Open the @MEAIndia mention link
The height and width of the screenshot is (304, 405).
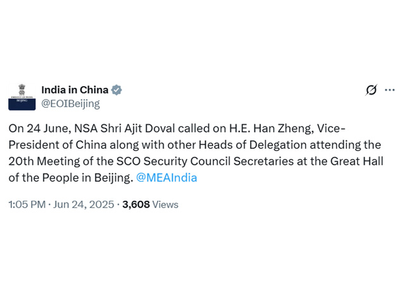point(167,177)
